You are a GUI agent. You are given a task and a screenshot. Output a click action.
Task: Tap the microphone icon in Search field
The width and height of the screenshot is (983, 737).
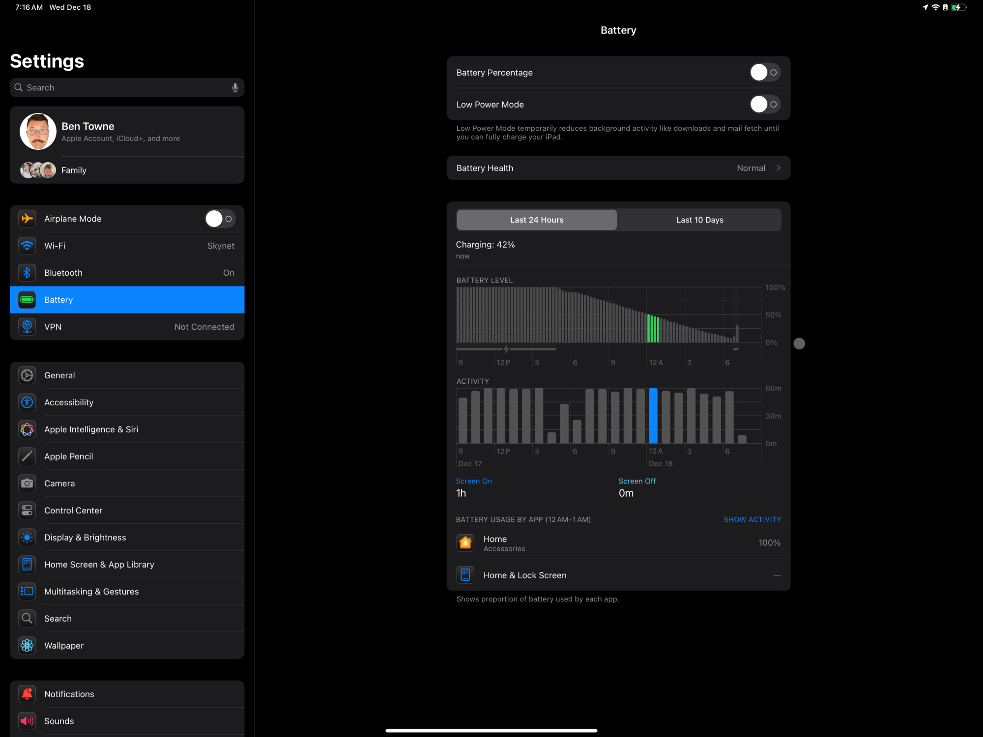(235, 87)
